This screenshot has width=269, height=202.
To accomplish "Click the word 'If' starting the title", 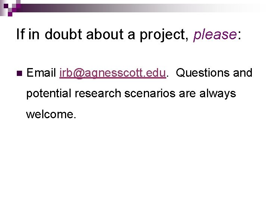I will point(20,34).
